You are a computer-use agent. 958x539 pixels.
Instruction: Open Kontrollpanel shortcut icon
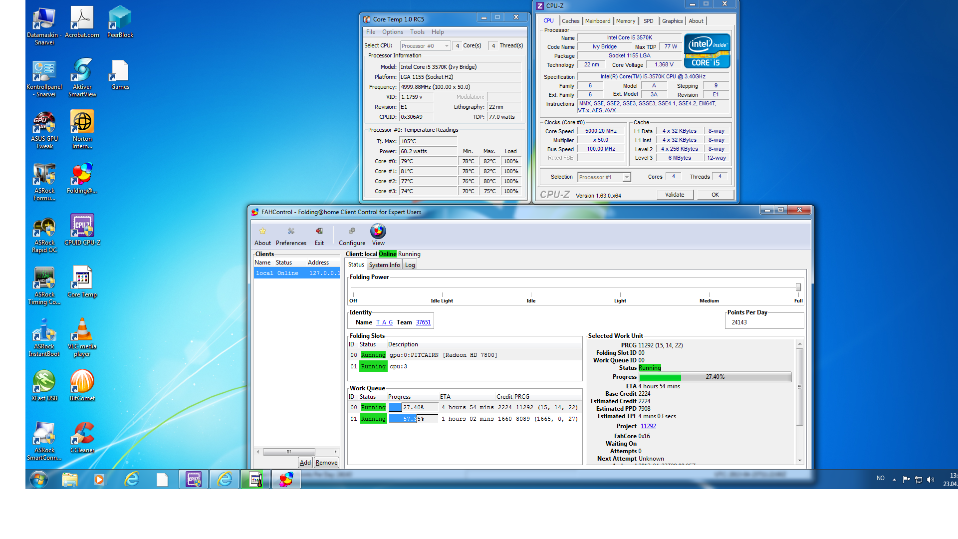point(44,78)
